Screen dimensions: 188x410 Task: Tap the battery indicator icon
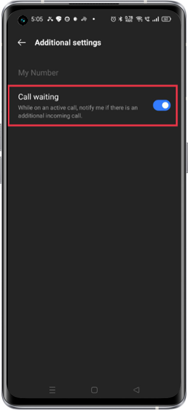point(166,19)
